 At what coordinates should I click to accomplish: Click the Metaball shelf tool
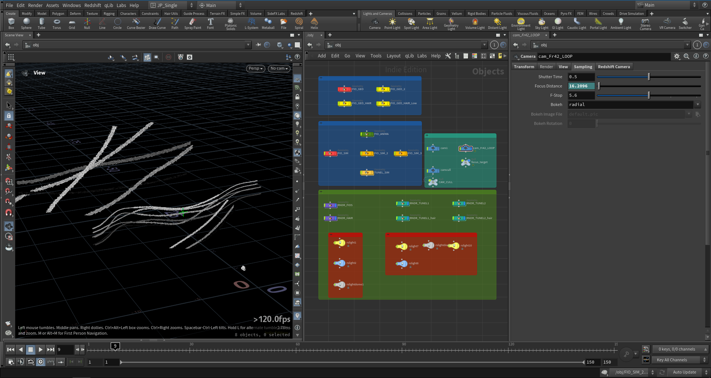268,24
